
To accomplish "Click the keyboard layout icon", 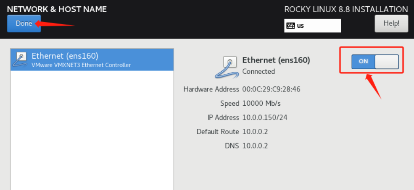I will pos(290,26).
